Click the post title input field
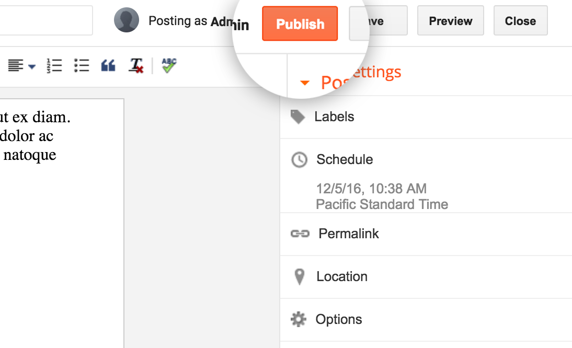 46,20
